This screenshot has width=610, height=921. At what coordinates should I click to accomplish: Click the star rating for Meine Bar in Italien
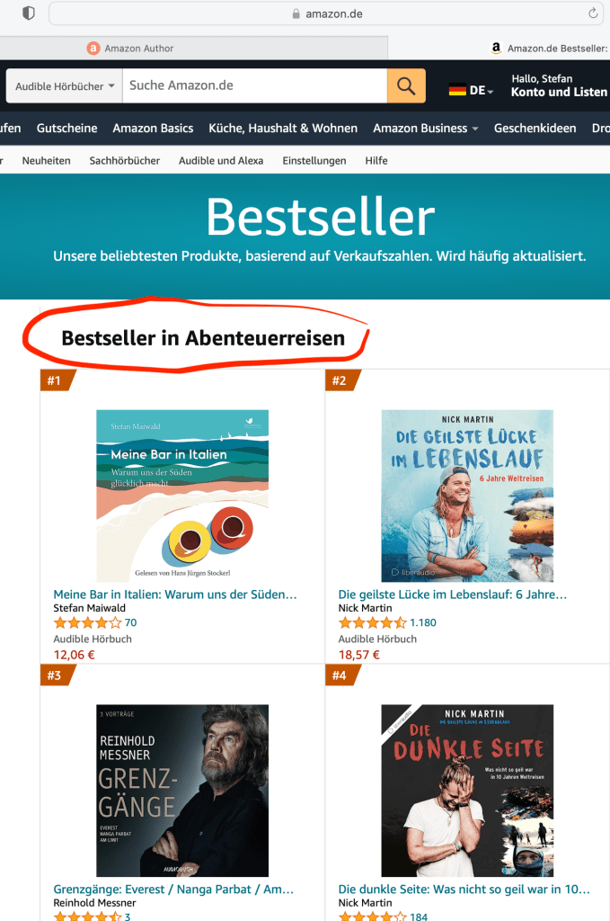click(87, 622)
